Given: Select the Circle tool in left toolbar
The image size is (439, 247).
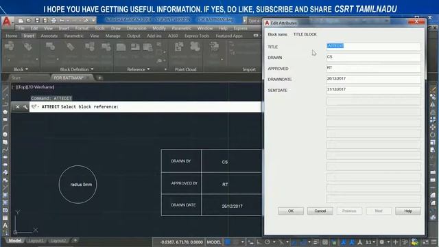Looking at the screenshot, I should 5,134.
